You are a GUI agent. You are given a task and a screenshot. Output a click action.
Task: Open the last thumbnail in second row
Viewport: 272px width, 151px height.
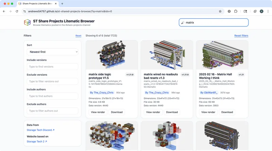tap(222, 136)
